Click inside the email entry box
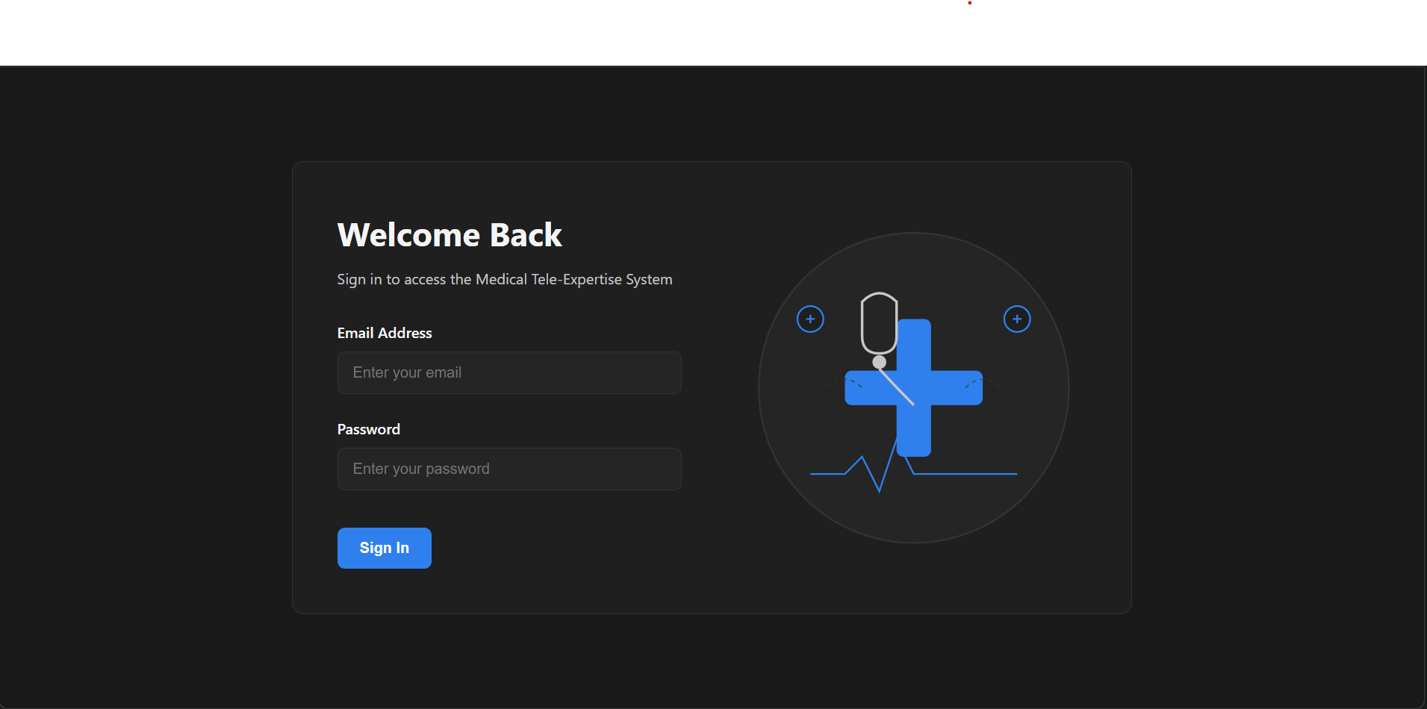Screen dimensions: 1427x709 (509, 372)
